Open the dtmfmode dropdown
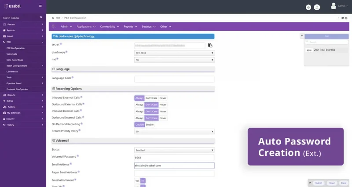This screenshot has height=187, width=352. tap(174, 53)
